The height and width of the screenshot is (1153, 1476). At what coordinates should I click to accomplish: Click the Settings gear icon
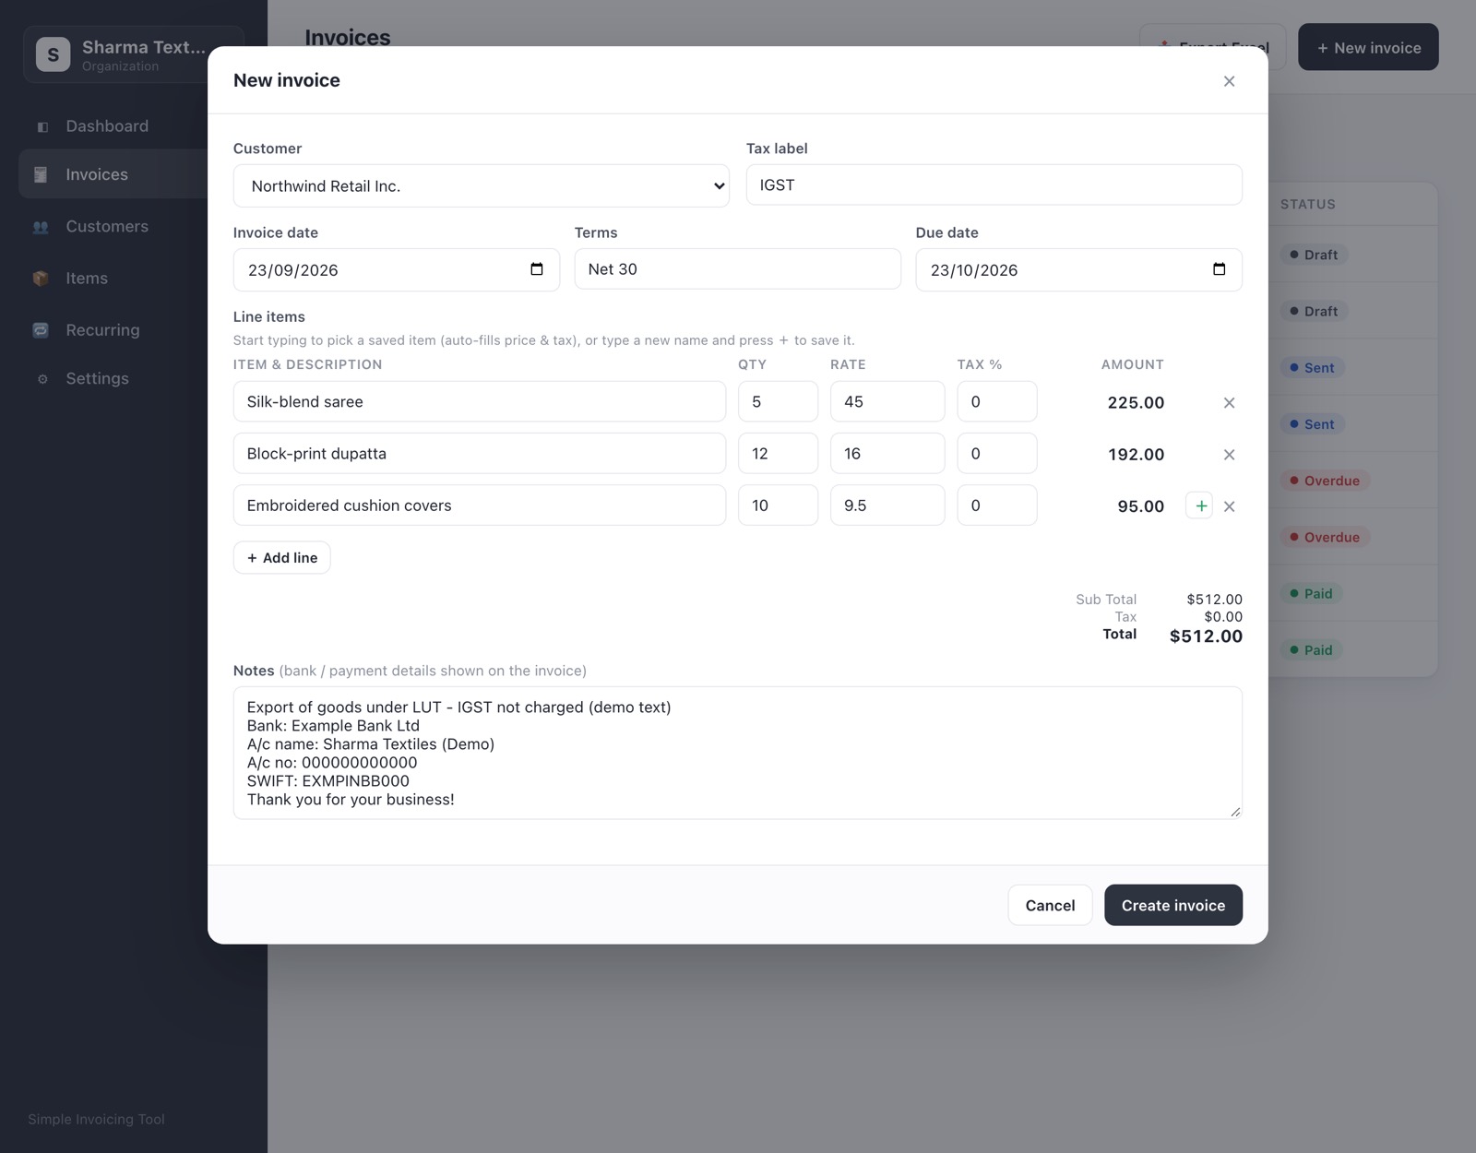[x=42, y=379]
